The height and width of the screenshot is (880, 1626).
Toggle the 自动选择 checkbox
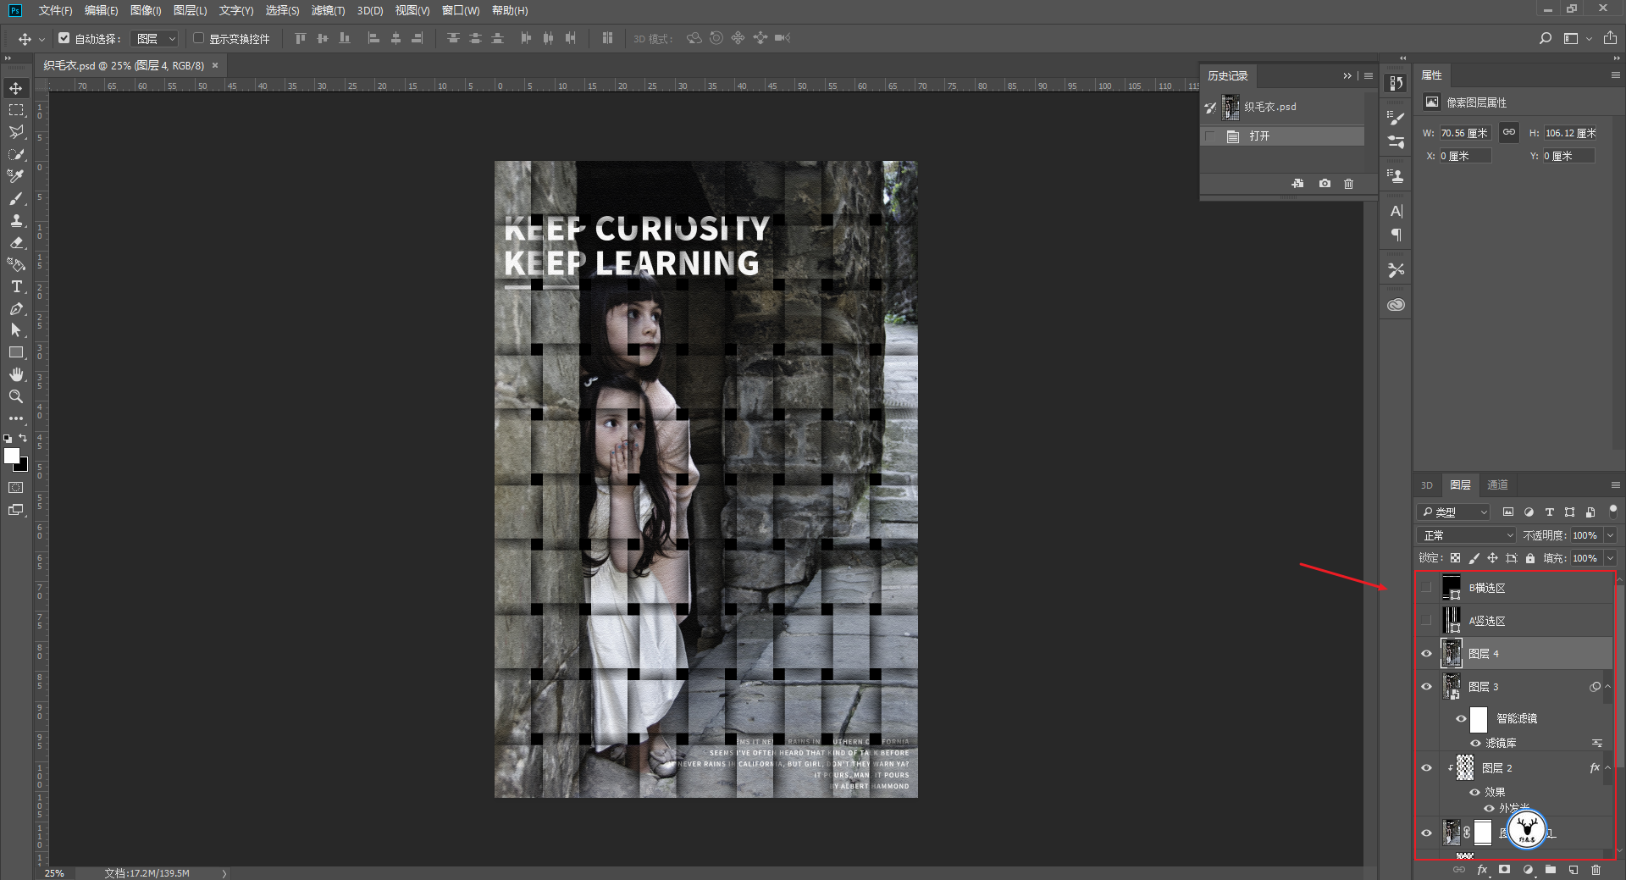point(64,38)
